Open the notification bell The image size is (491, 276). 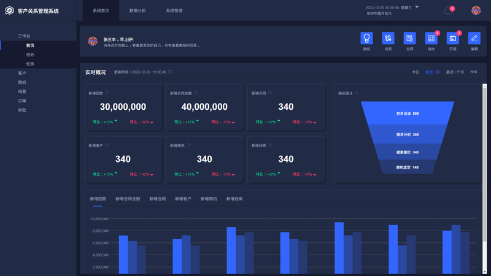[x=447, y=10]
